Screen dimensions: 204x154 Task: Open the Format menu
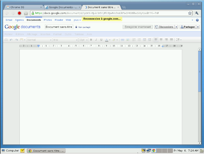coord(57,34)
